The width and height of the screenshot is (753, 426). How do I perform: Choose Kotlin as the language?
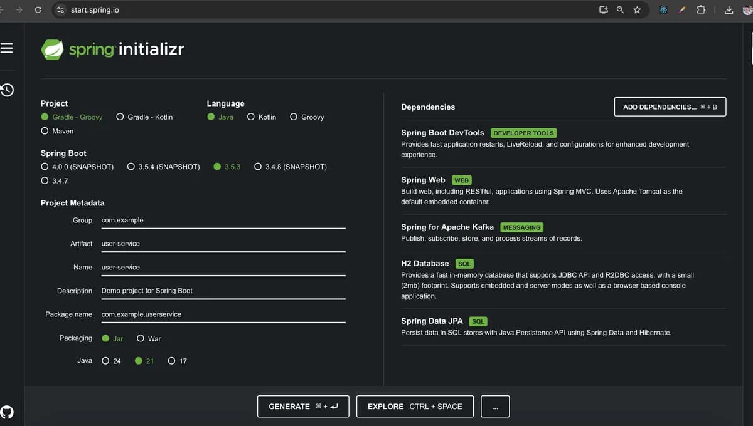[x=262, y=117]
